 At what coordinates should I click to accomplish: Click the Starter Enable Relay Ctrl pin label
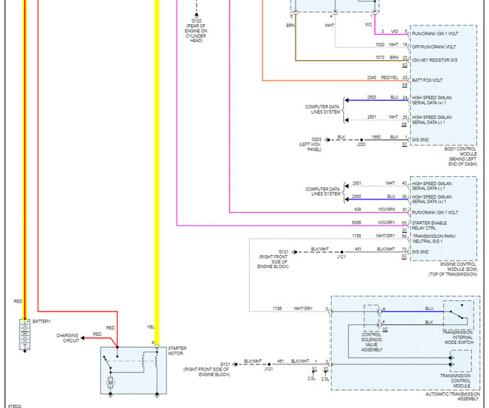429,225
